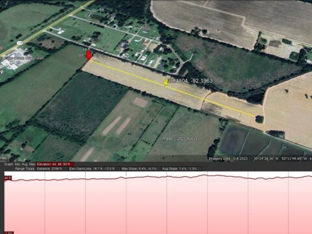Click the red Elevation readout in graph header
Image resolution: width=312 pixels, height=234 pixels.
[x=55, y=164]
